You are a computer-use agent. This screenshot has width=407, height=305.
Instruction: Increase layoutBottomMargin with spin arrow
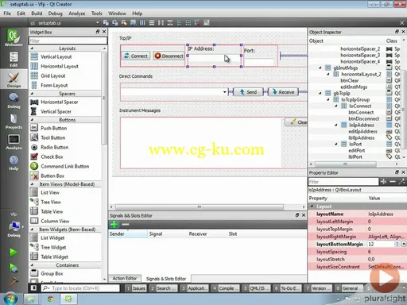397,242
